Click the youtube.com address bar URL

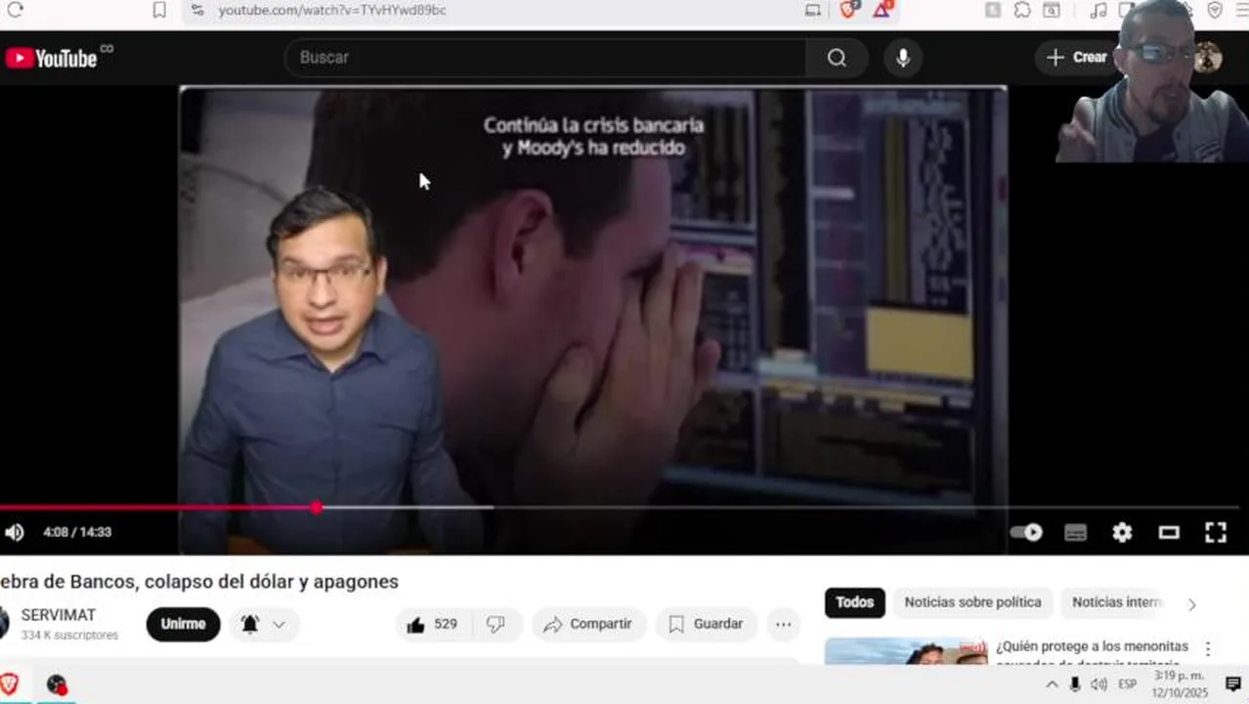pyautogui.click(x=332, y=10)
